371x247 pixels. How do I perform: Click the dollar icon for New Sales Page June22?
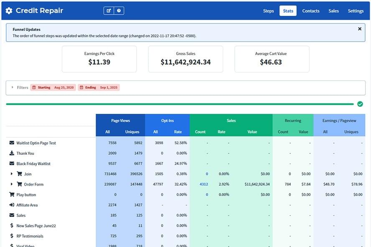pos(12,226)
